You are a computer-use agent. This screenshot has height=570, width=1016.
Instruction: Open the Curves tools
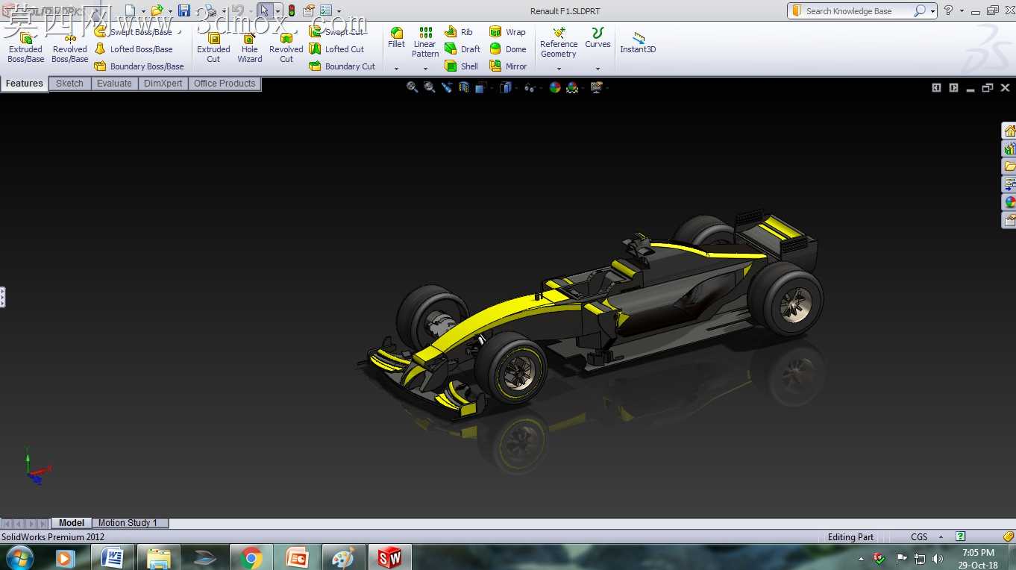point(598,38)
